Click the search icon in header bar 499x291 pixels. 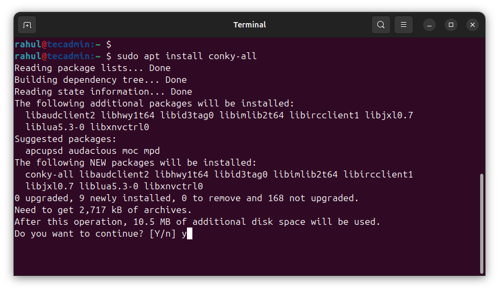[x=380, y=25]
